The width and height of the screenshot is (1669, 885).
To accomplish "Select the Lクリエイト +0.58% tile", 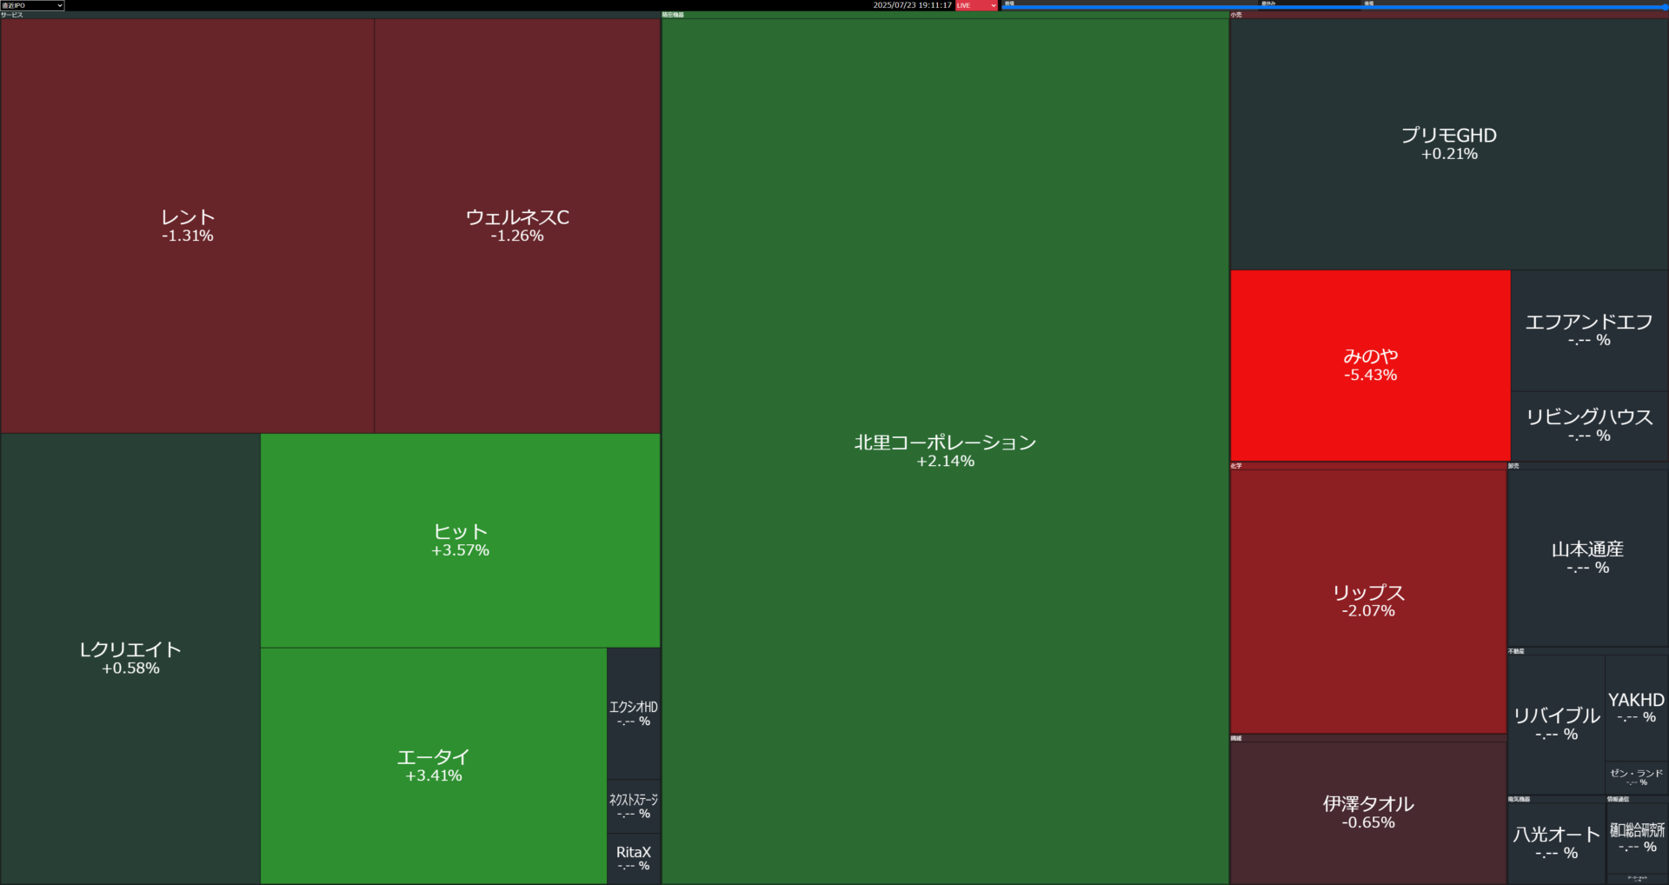I will 130,658.
